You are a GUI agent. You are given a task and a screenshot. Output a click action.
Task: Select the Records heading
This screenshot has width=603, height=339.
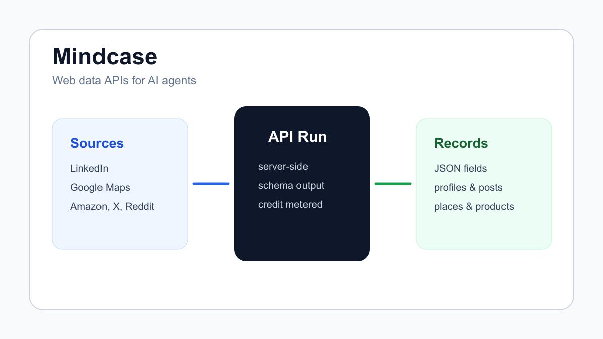[461, 143]
